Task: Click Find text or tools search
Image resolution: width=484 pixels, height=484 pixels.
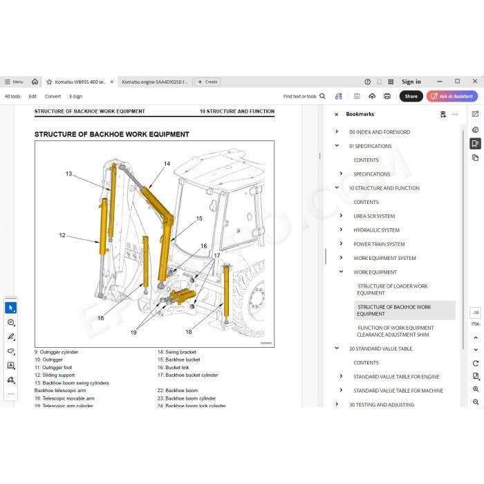Action: 304,96
